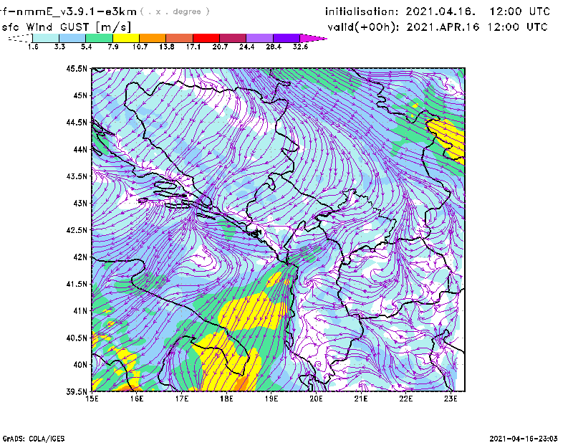Click the 41N latitude label

tap(80, 311)
